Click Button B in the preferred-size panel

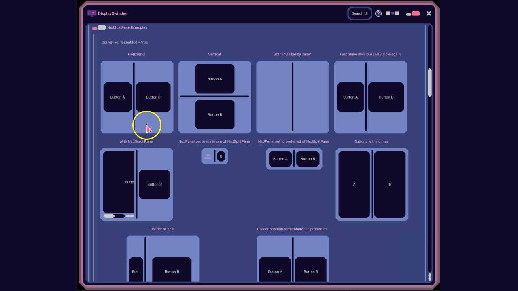click(x=308, y=159)
